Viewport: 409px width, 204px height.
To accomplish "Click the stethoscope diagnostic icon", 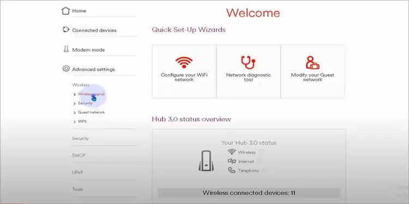I will pyautogui.click(x=248, y=63).
